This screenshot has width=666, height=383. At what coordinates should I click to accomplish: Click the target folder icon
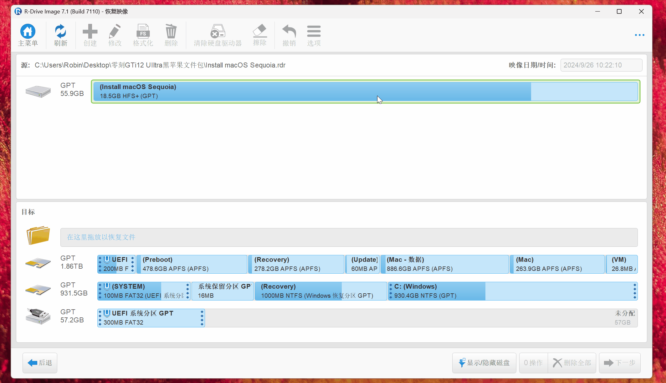pos(38,235)
